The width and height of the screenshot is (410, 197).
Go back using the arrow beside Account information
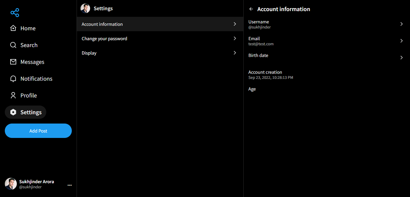[x=251, y=9]
